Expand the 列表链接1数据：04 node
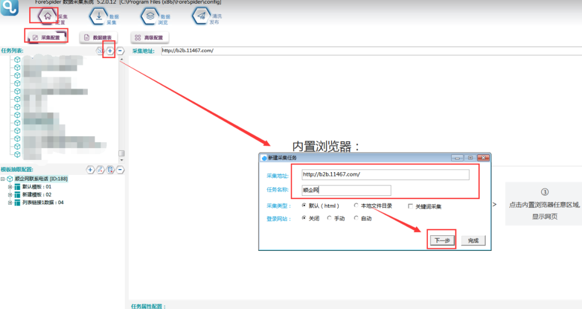 click(10, 202)
